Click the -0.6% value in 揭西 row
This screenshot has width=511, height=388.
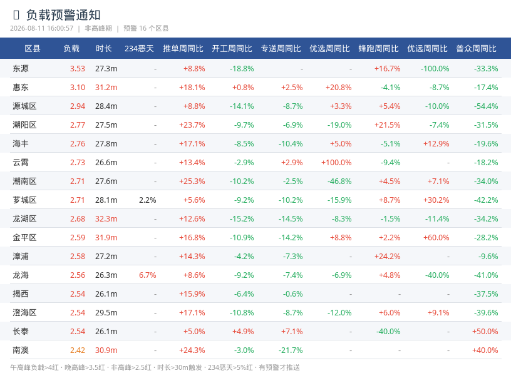pos(292,294)
